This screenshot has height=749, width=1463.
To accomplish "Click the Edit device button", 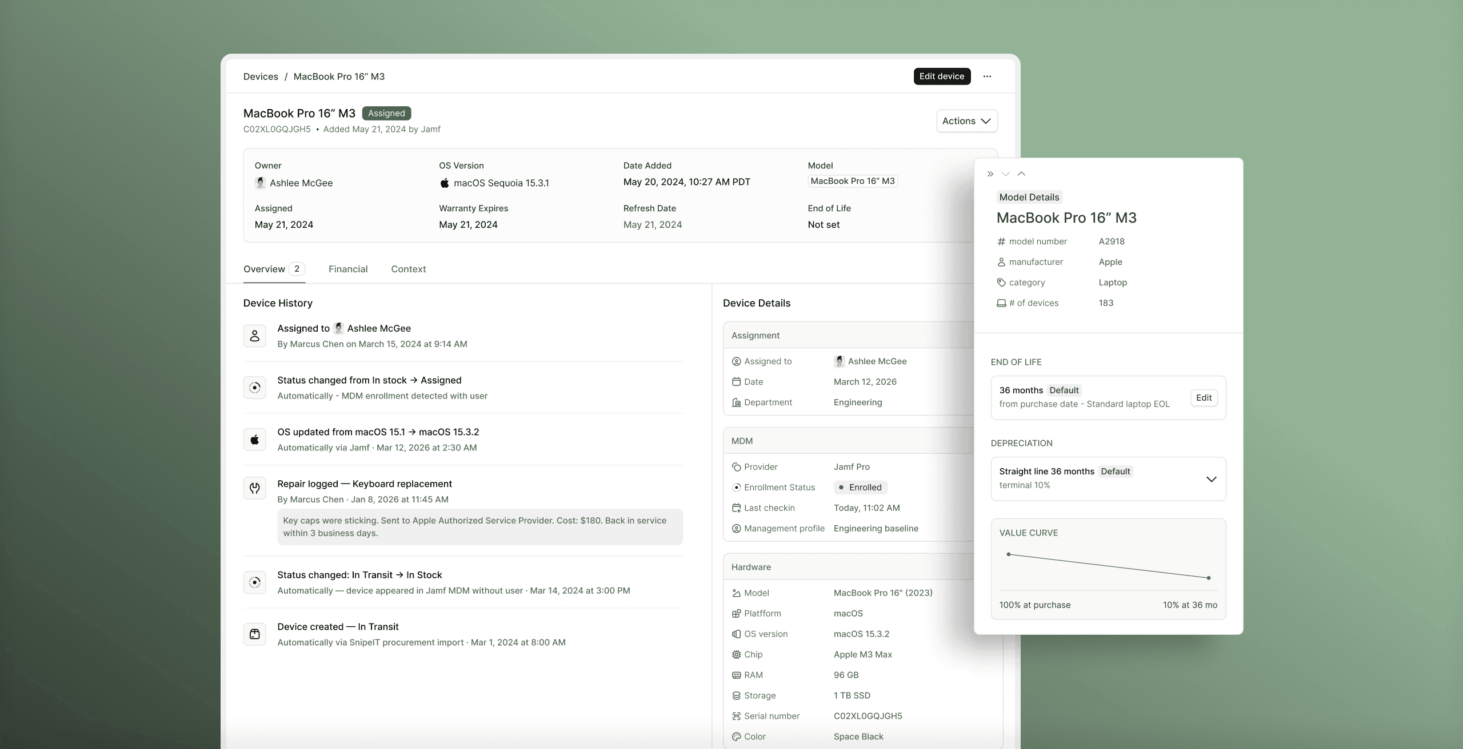I will [x=942, y=76].
